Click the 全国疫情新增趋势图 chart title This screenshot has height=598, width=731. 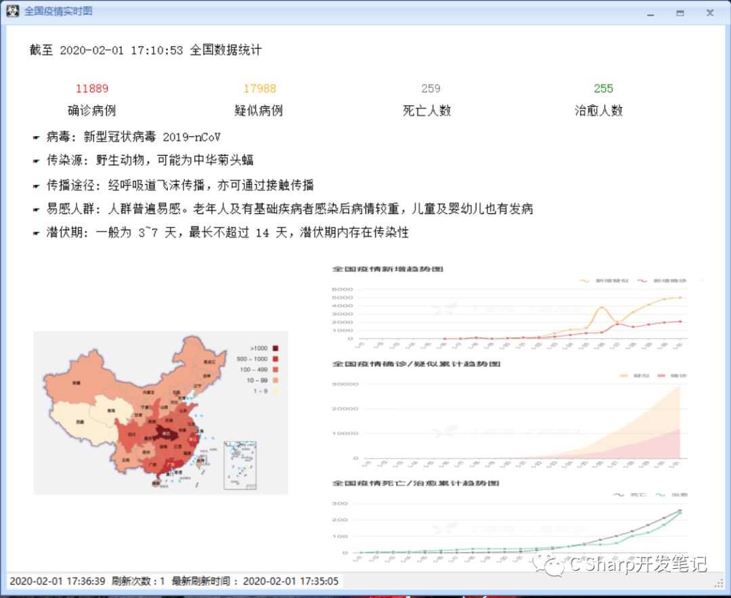point(387,269)
